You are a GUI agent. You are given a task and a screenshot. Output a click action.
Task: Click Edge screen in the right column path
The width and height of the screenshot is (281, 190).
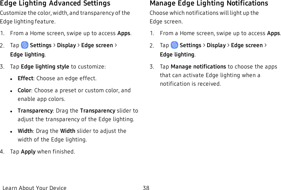tap(247, 45)
